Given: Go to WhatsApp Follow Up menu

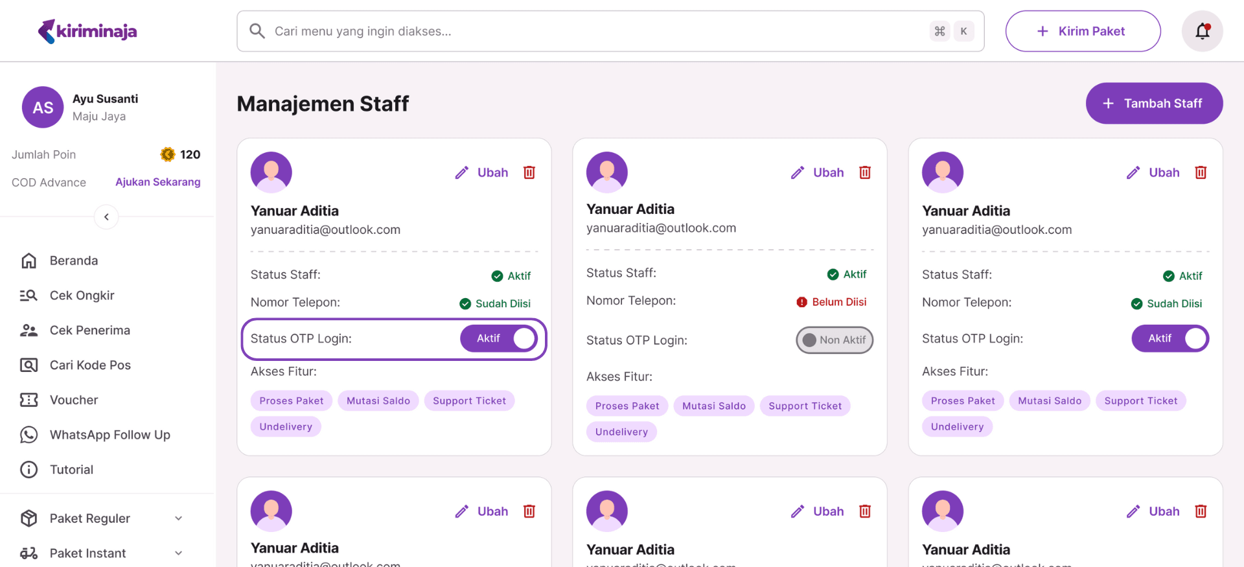Looking at the screenshot, I should pos(109,435).
